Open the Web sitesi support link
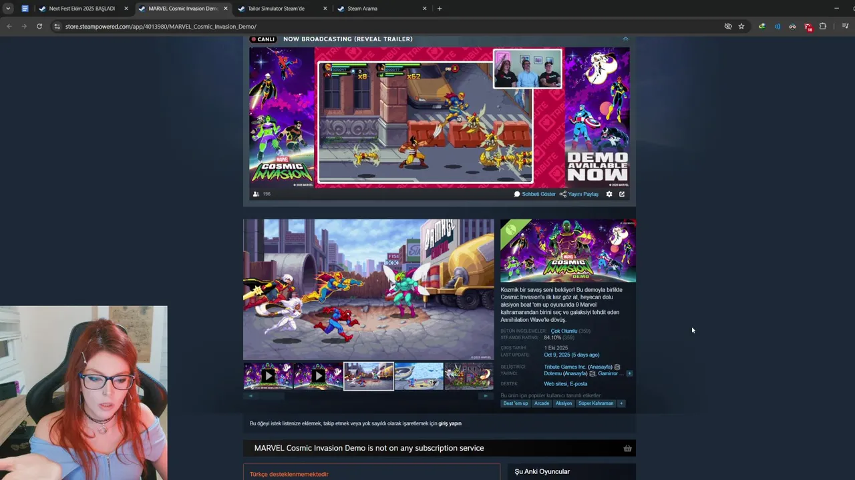The height and width of the screenshot is (480, 855). pos(555,384)
